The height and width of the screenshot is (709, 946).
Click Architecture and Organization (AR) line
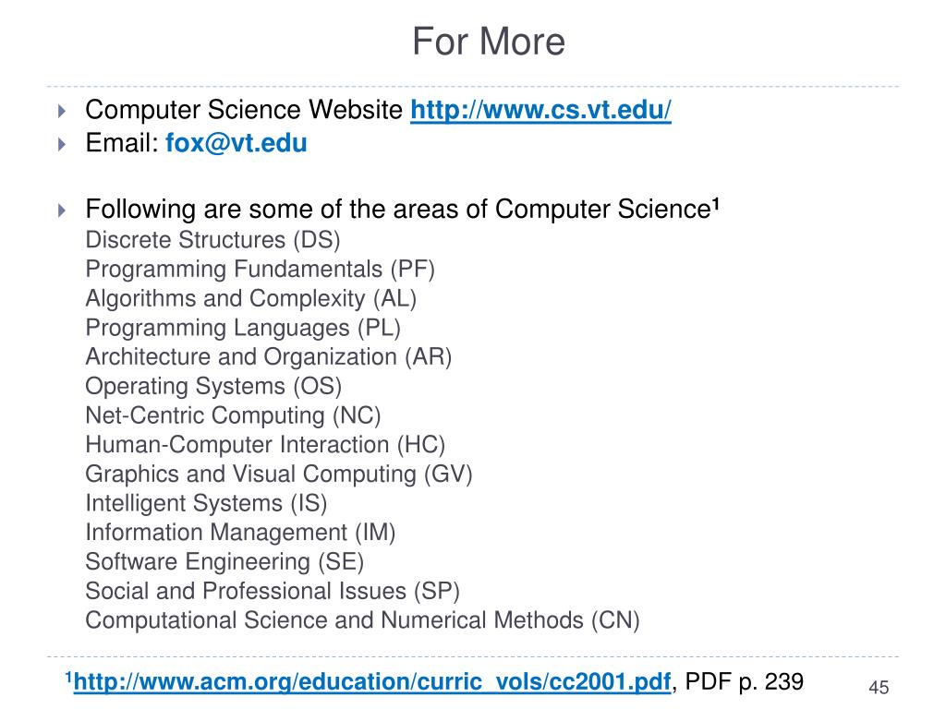tap(269, 357)
